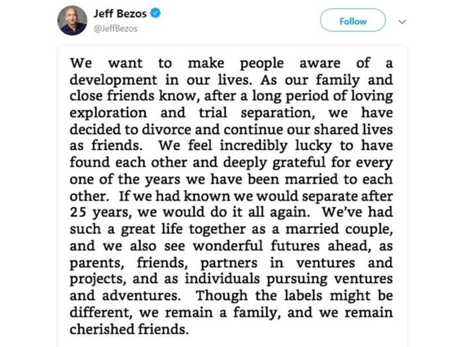462x347 pixels.
Task: Expand the tweet options chevron menu
Action: (x=402, y=21)
